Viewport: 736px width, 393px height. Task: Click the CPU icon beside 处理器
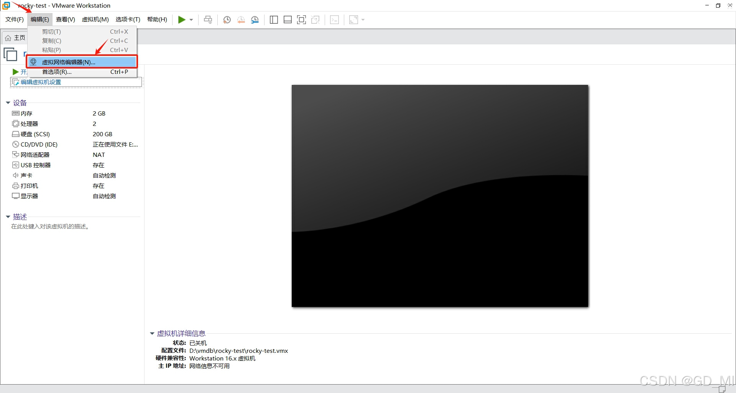click(16, 124)
